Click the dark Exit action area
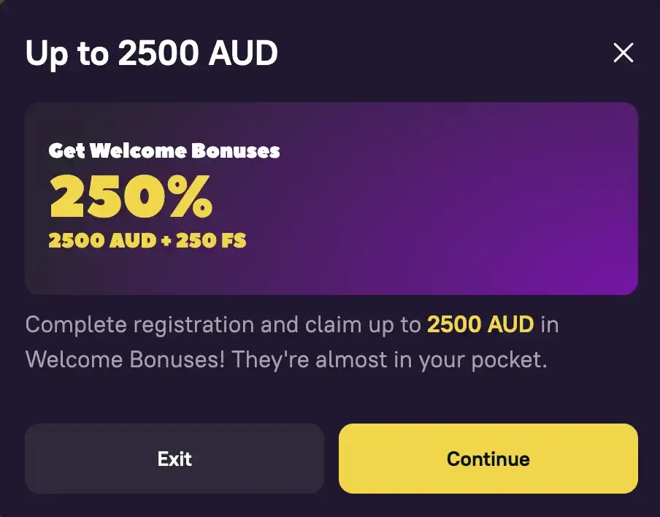The width and height of the screenshot is (660, 517). click(x=174, y=459)
